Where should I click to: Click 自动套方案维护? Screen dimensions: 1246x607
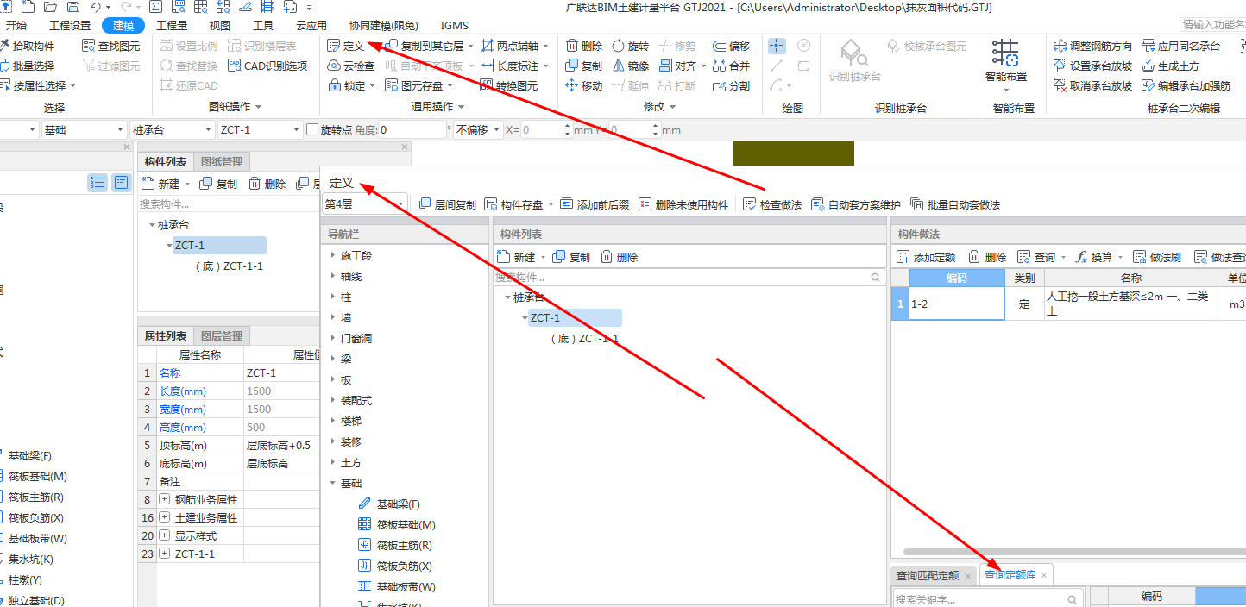pyautogui.click(x=855, y=204)
